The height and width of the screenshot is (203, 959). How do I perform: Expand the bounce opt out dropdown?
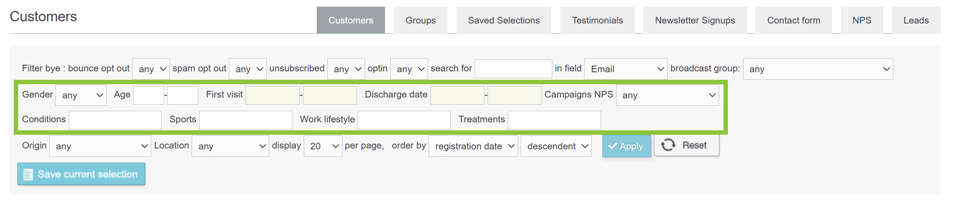(151, 69)
